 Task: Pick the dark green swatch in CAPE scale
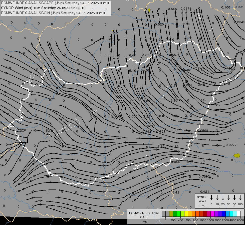pyautogui.click(x=175, y=214)
